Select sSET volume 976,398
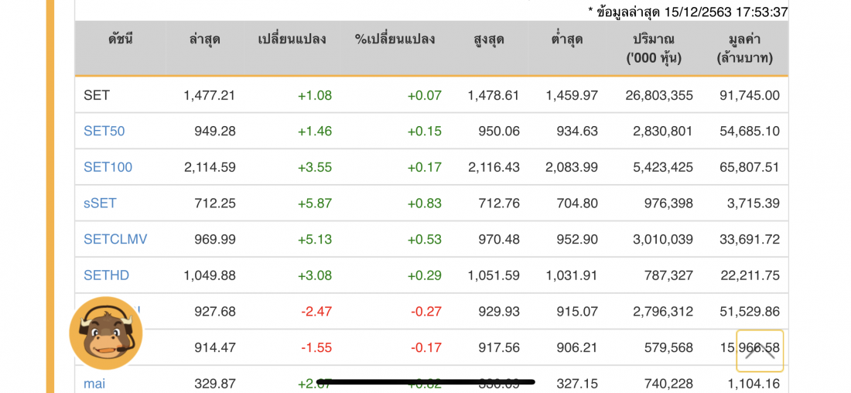The width and height of the screenshot is (851, 393). (x=668, y=203)
